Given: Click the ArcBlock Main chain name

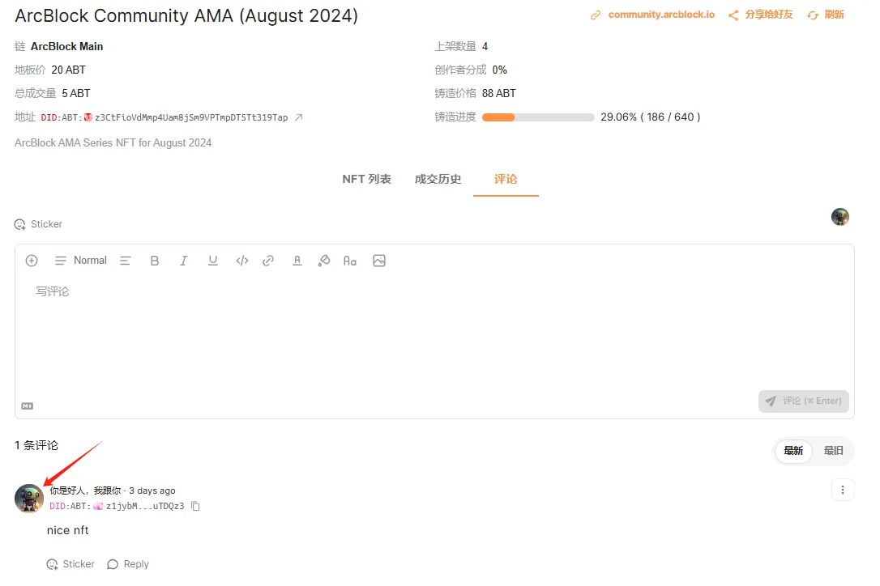Looking at the screenshot, I should [66, 47].
